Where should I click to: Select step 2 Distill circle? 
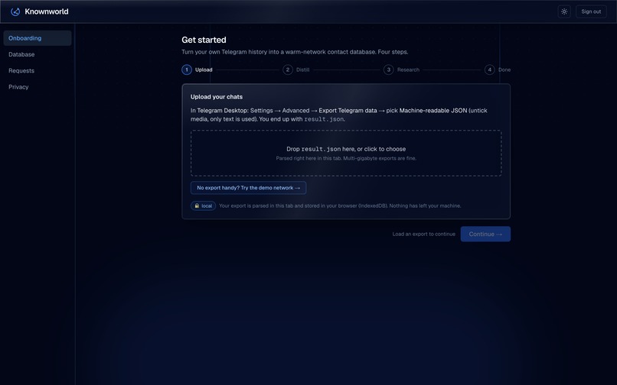coord(288,70)
